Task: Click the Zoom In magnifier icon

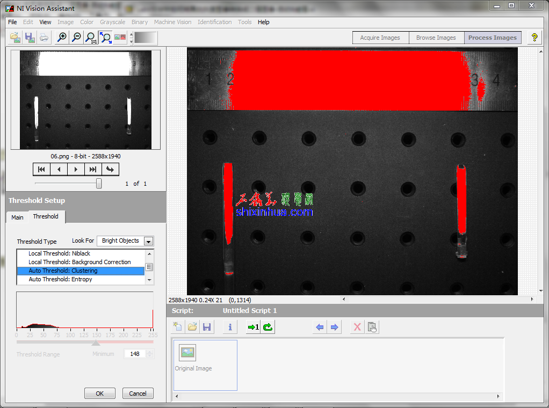Action: pyautogui.click(x=62, y=38)
